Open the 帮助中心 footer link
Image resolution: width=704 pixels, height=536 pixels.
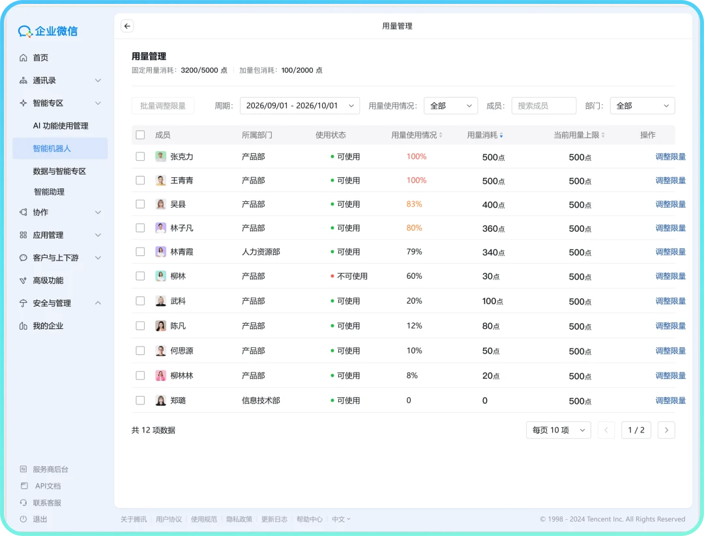(x=310, y=519)
